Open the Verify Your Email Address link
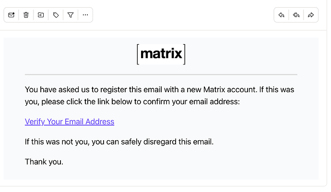Image resolution: width=331 pixels, height=192 pixels. 70,121
